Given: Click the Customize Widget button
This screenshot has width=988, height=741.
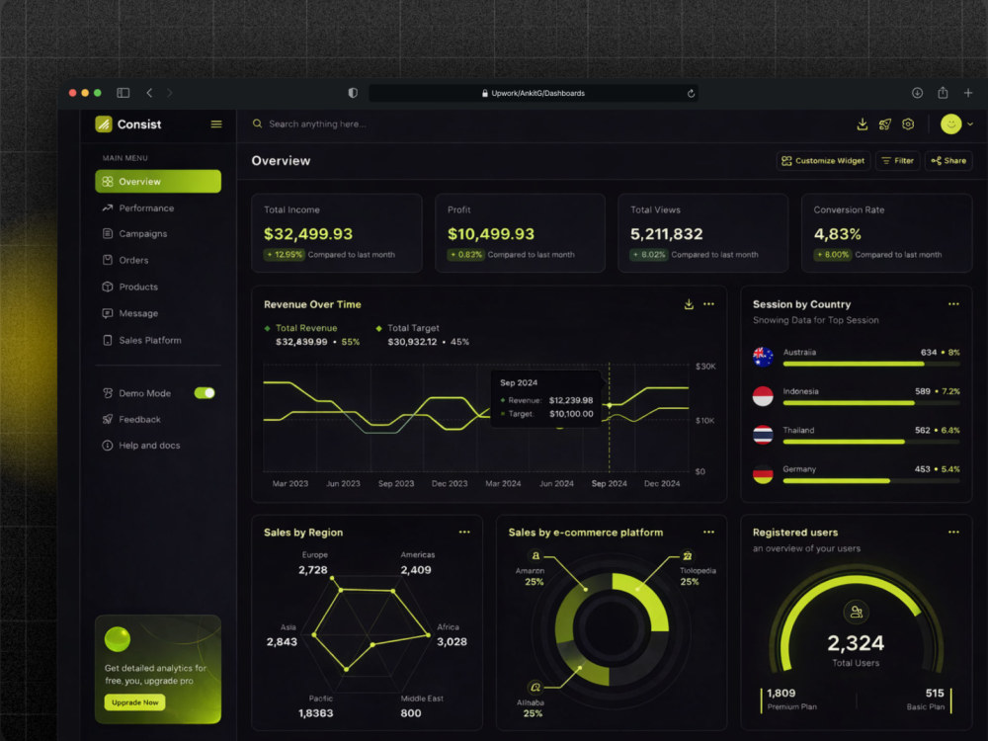Looking at the screenshot, I should [x=823, y=161].
